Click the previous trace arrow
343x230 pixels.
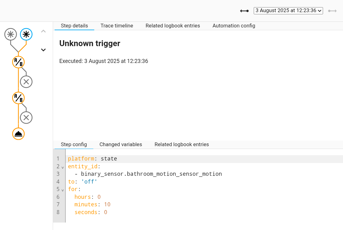(244, 11)
